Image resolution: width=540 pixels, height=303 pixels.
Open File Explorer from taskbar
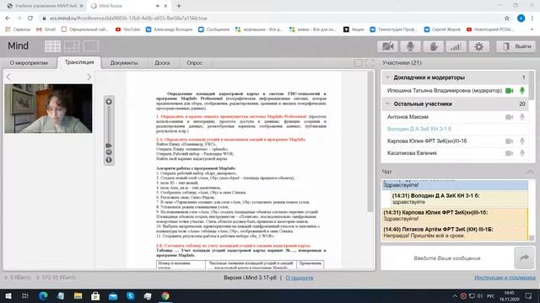pos(78,295)
